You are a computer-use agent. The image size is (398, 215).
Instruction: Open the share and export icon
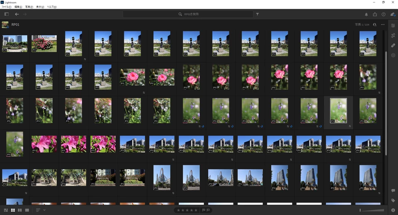(375, 14)
